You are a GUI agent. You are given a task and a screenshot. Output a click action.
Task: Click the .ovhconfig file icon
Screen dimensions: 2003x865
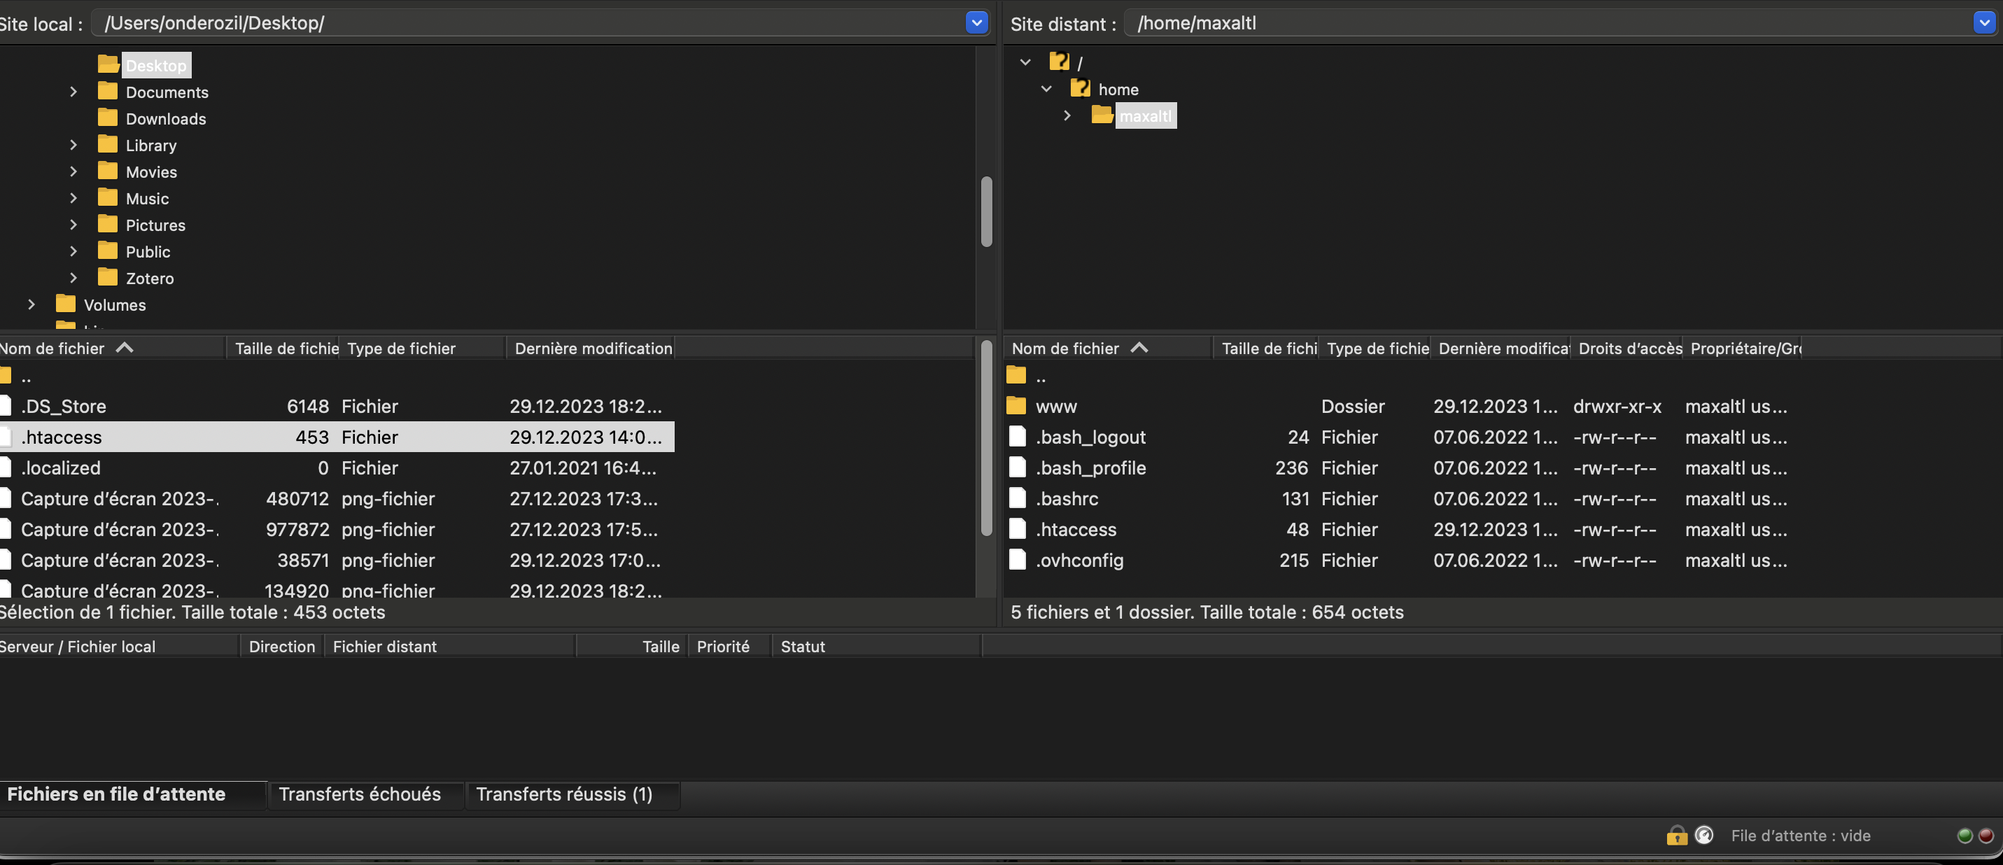coord(1017,560)
